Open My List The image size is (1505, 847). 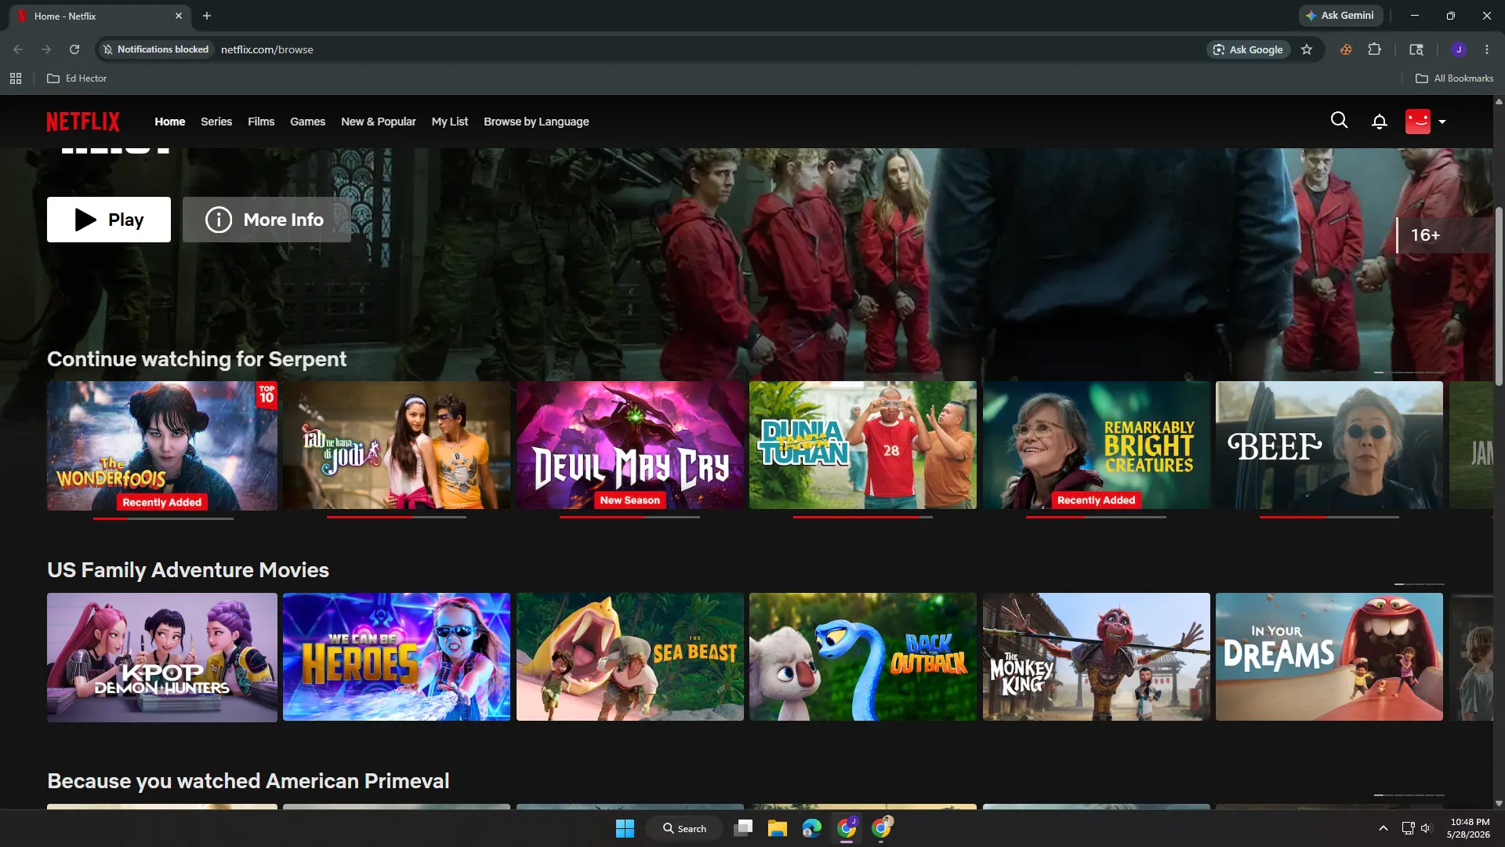pos(449,122)
